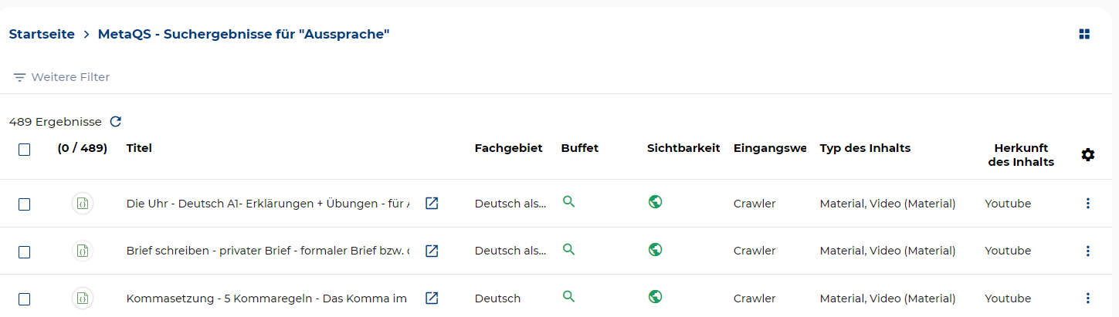Expand the 'Weitere Filter' panel

tap(62, 77)
